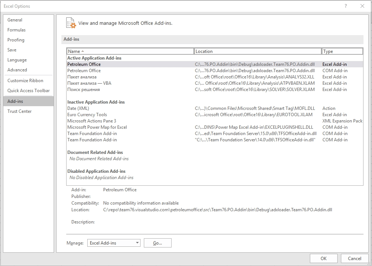This screenshot has width=372, height=266.
Task: Select the Customize Ribbon category
Action: point(25,81)
